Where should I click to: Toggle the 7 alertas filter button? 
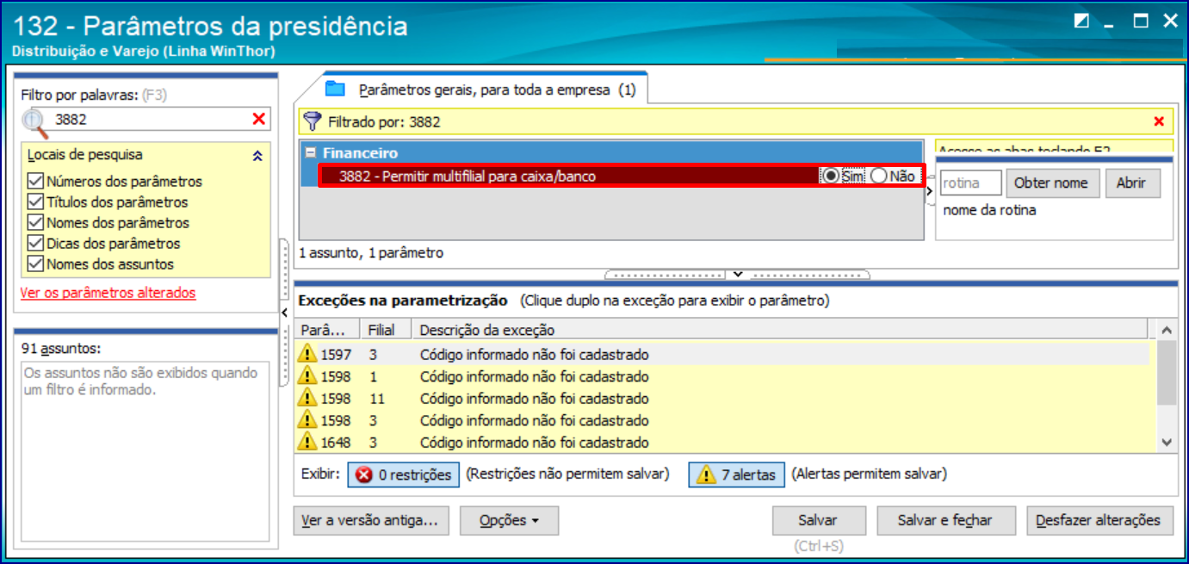736,474
